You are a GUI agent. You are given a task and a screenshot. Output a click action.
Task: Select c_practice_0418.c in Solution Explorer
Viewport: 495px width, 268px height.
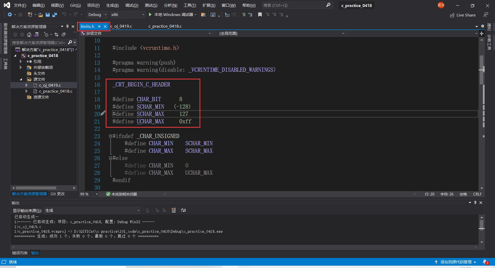(56, 91)
